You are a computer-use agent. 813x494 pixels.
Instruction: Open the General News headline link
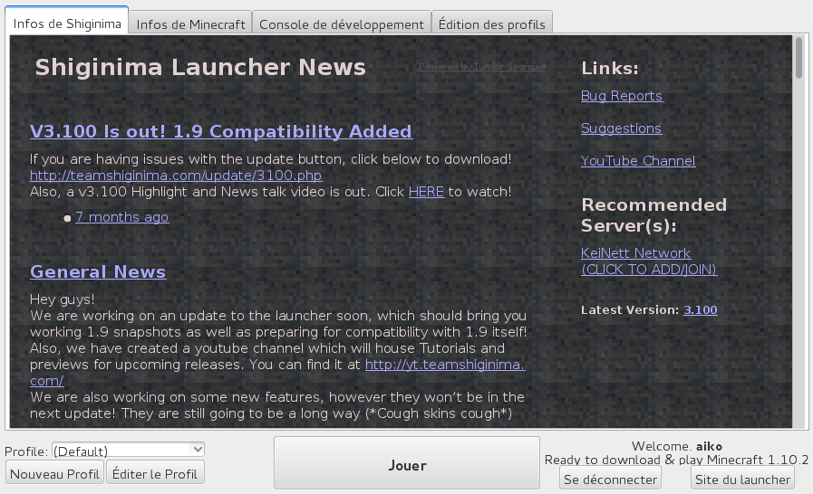pos(98,271)
